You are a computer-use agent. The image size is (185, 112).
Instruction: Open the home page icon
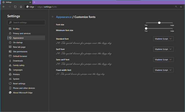(21, 7)
